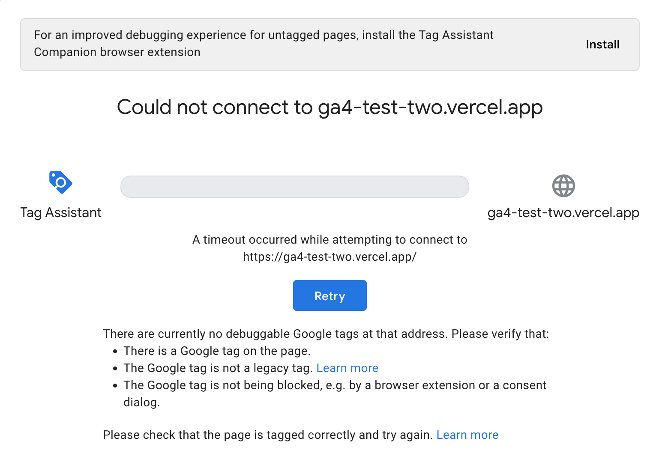Retry the connection with the Retry button

[330, 295]
